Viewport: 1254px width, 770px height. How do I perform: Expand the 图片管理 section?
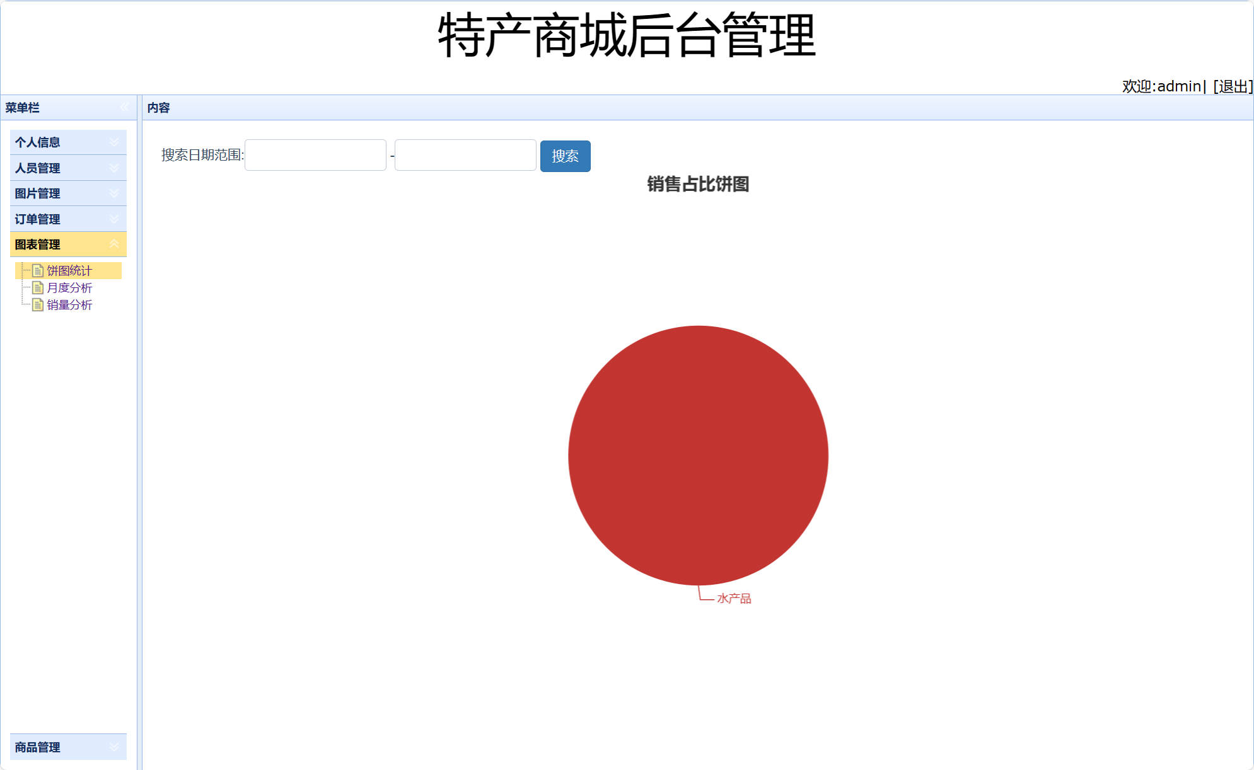pyautogui.click(x=114, y=193)
